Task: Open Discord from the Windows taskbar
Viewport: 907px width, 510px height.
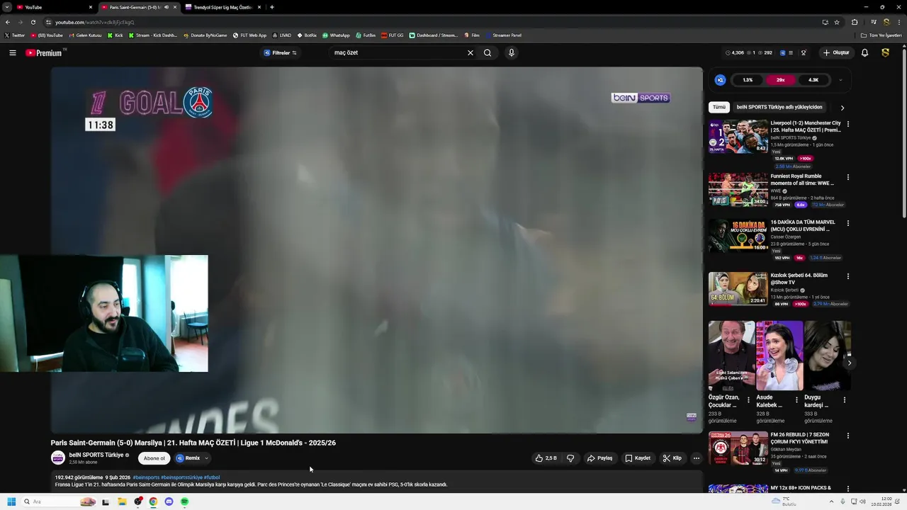Action: [x=169, y=501]
